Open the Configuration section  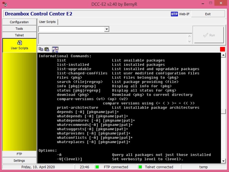19,22
